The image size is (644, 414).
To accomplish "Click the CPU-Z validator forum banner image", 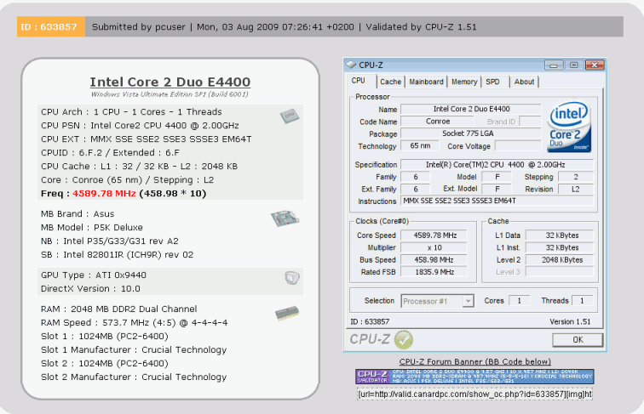I will pos(474,377).
